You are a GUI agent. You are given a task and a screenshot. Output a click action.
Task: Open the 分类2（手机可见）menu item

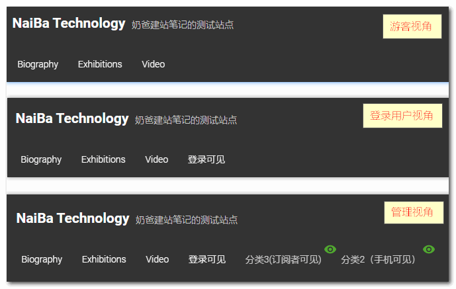click(378, 259)
